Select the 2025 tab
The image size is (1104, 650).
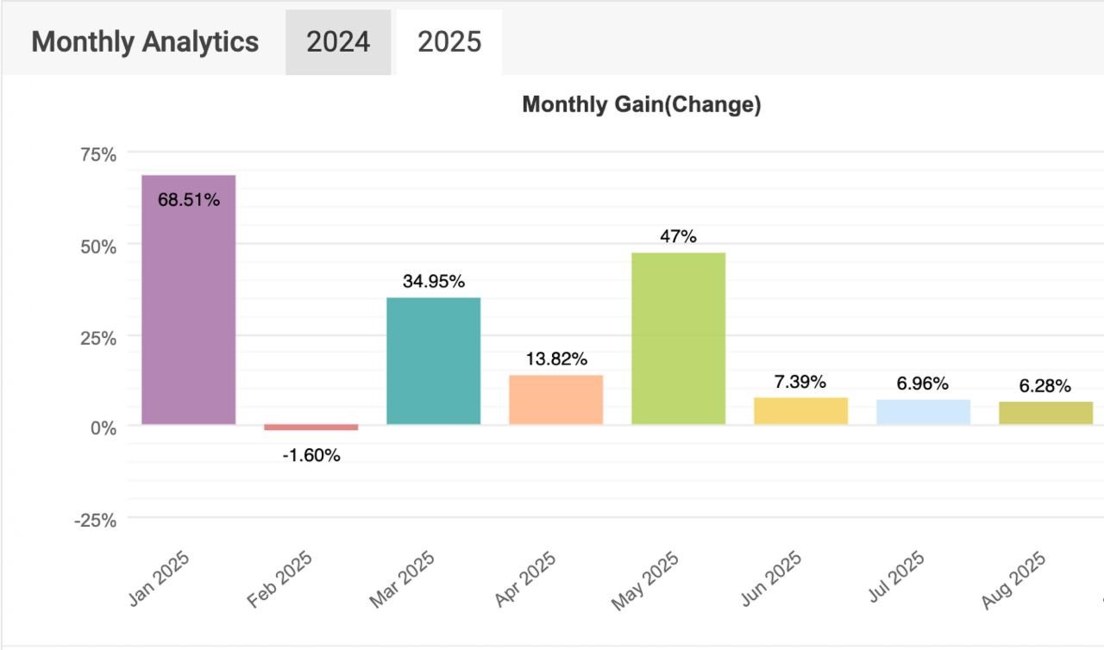[449, 42]
